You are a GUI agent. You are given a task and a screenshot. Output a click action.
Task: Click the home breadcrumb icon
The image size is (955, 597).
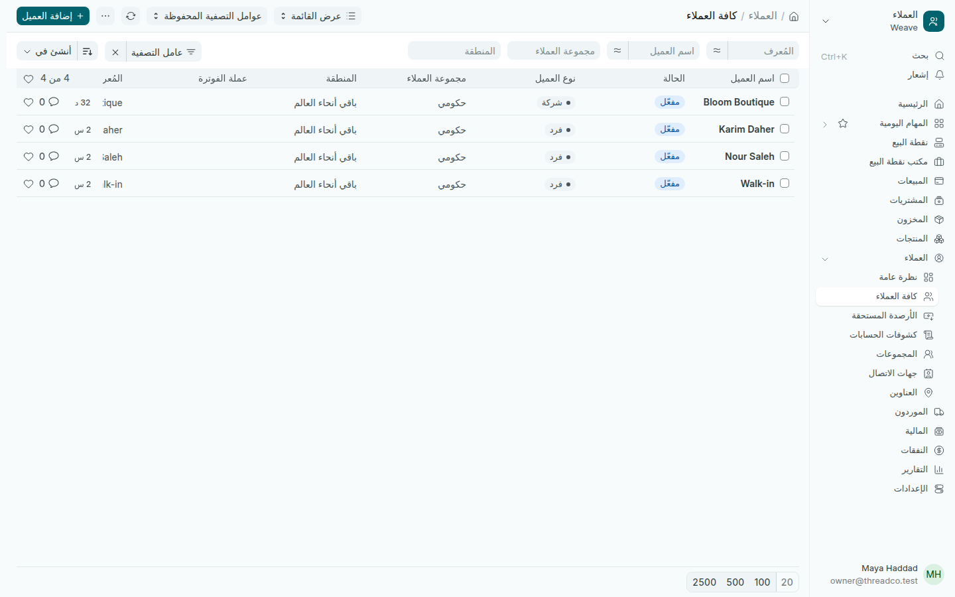point(794,16)
